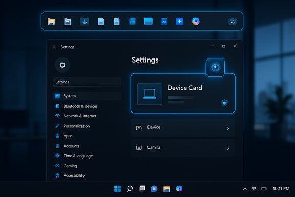Open the 10:11 PM clock
The height and width of the screenshot is (197, 295).
pyautogui.click(x=281, y=188)
